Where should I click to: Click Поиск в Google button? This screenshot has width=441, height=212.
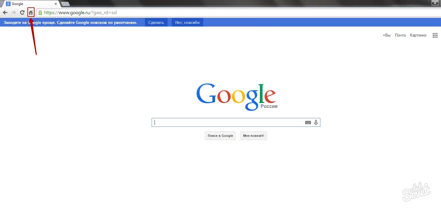(x=220, y=136)
